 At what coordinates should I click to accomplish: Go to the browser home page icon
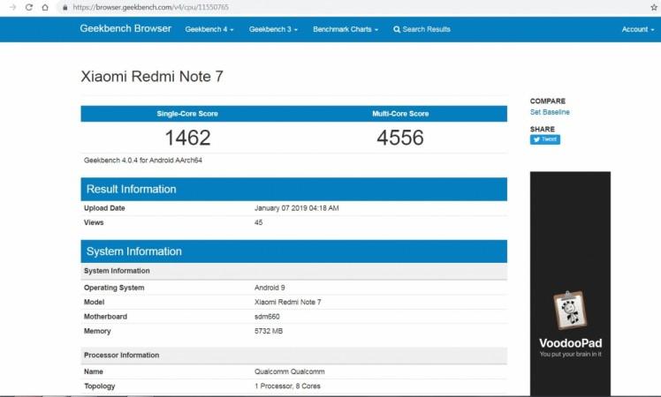coord(44,6)
